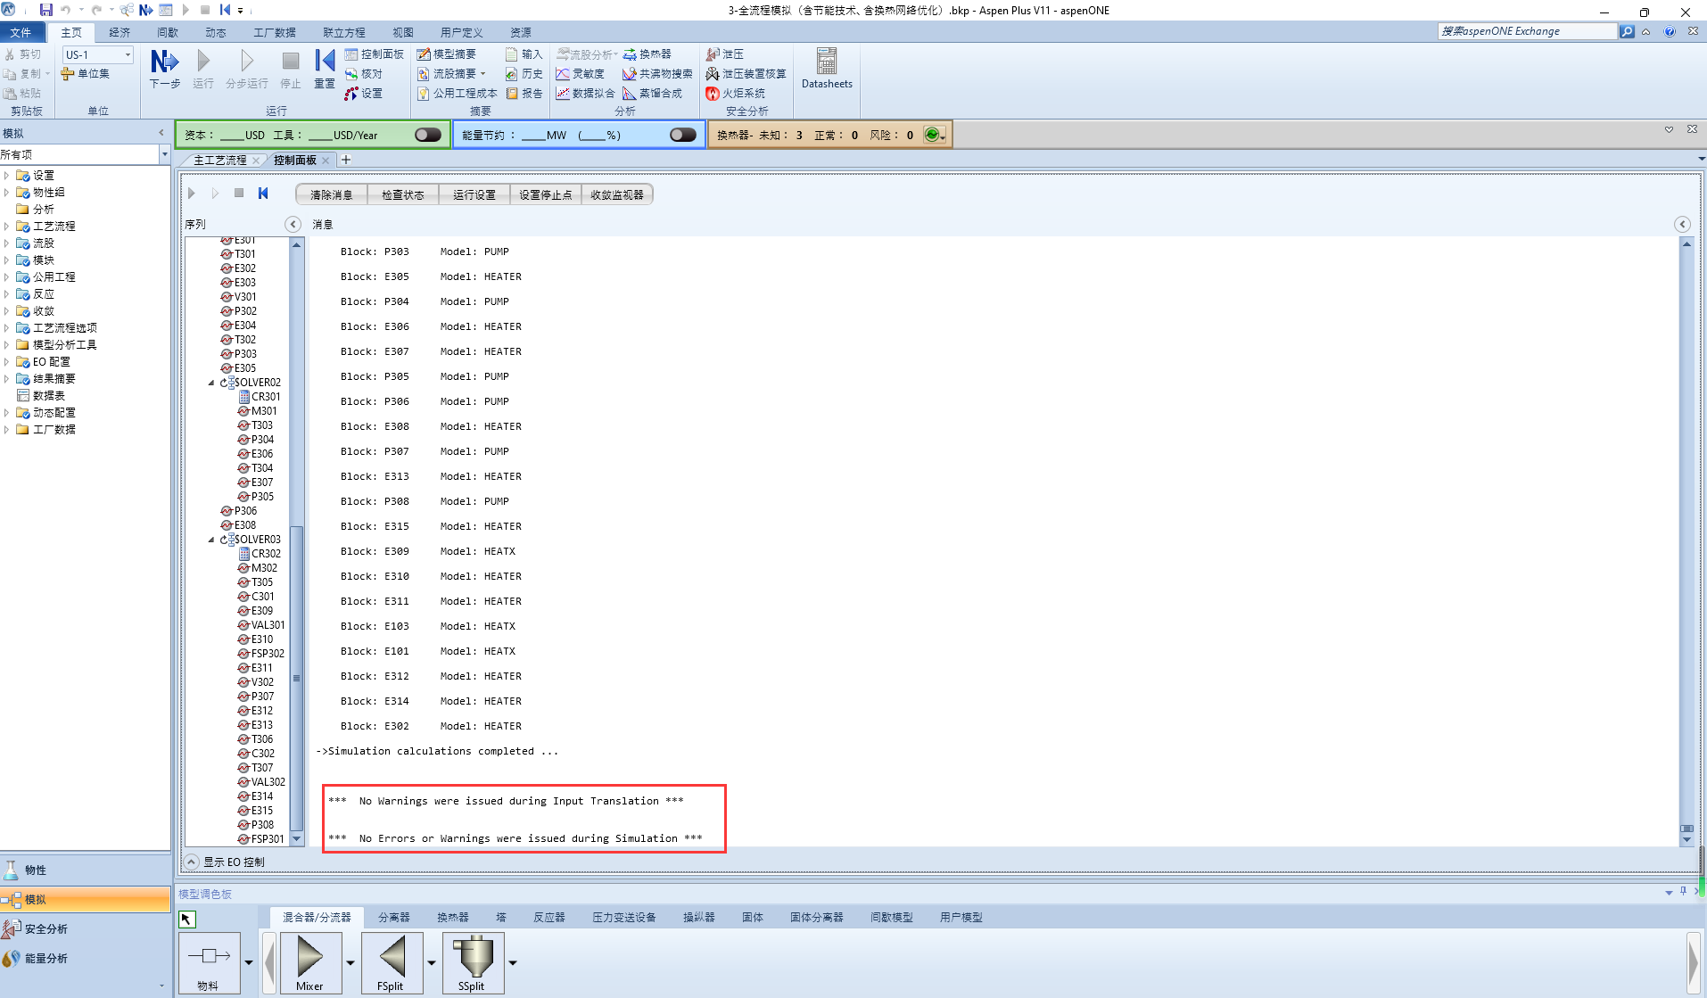
Task: Switch to the 换热器 palette tab
Action: 453,917
